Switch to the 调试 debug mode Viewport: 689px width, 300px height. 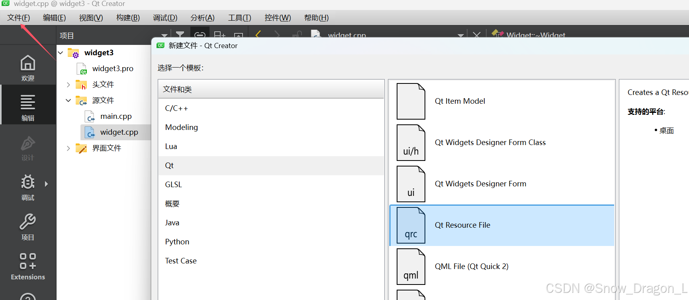[28, 187]
